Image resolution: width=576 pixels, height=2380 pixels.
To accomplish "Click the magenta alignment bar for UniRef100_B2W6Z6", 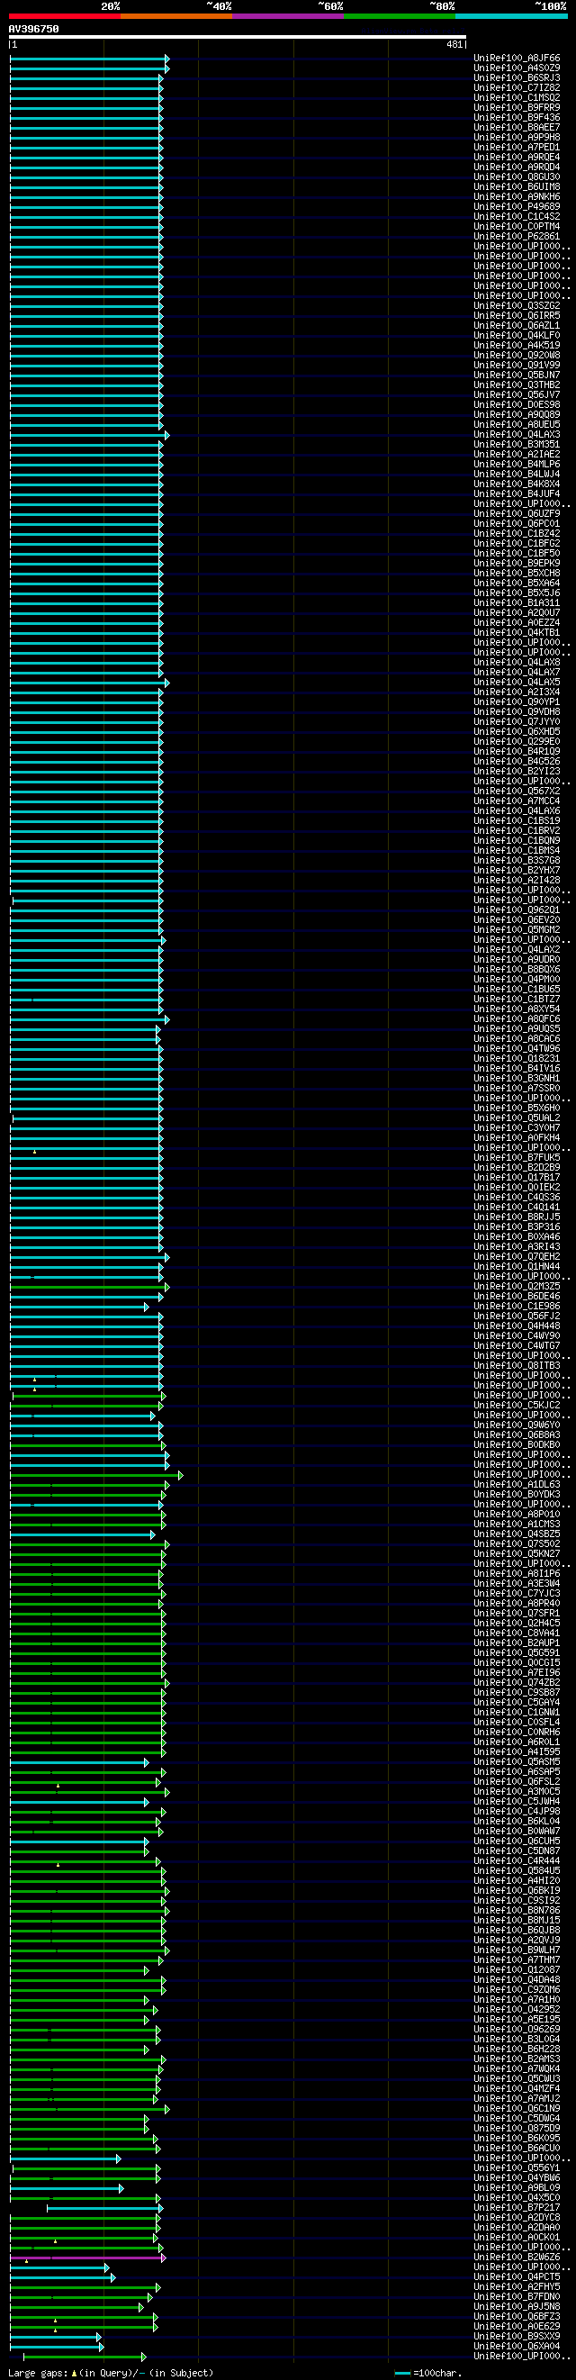I will click(87, 2258).
